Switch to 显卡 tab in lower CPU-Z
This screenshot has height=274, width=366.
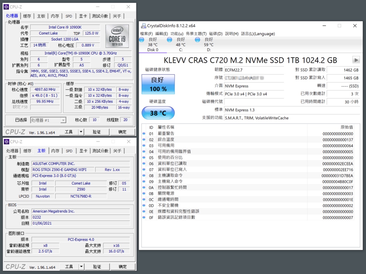tap(83, 151)
